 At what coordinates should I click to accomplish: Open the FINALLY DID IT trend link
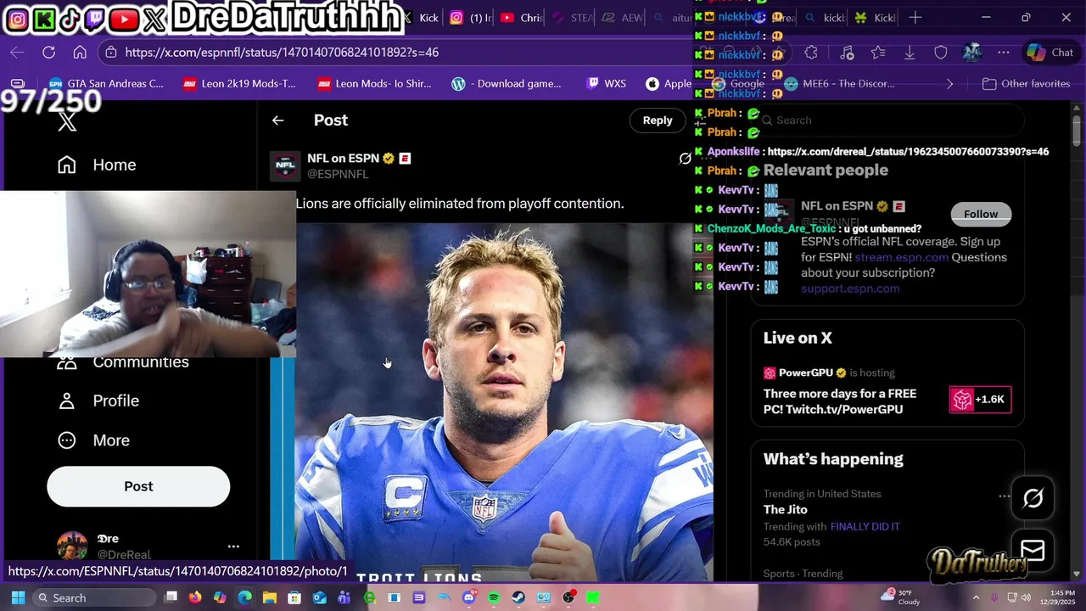[865, 526]
